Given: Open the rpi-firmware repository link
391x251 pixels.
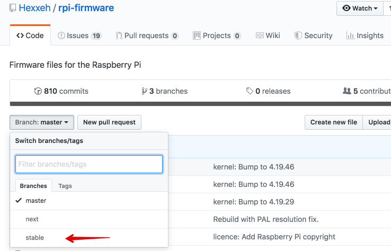Looking at the screenshot, I should point(86,8).
